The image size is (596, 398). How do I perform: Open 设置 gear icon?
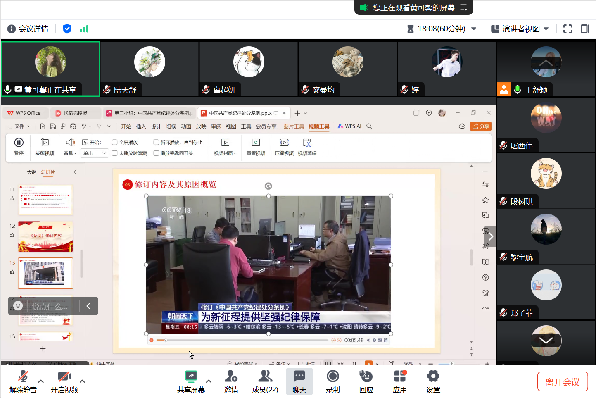pos(433,377)
